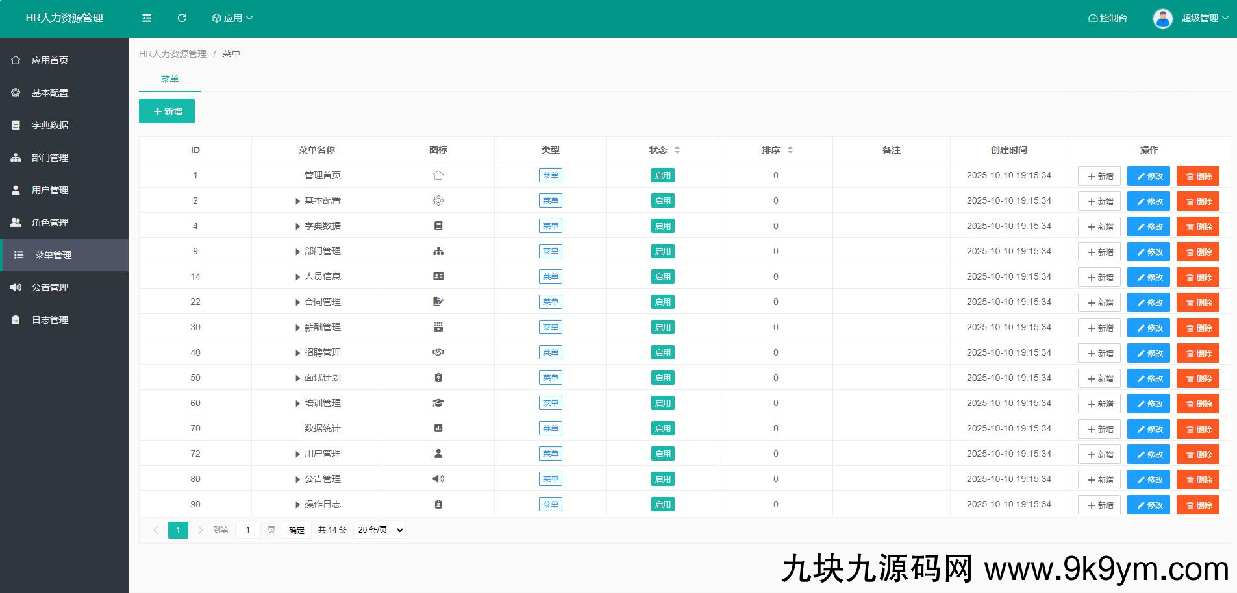Click the megaphone icon for 公告管理
Image resolution: width=1237 pixels, height=593 pixels.
tap(16, 287)
